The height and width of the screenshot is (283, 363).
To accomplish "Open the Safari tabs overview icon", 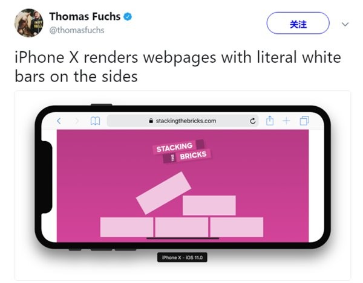I will click(304, 121).
